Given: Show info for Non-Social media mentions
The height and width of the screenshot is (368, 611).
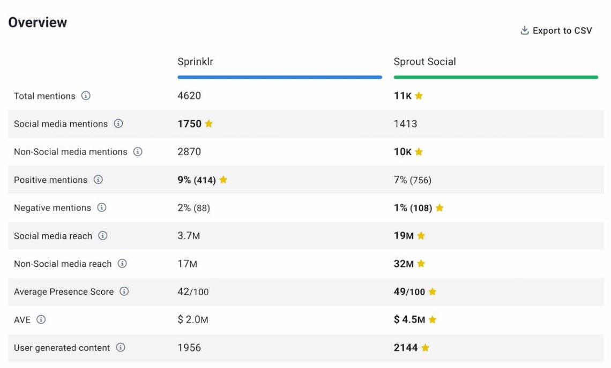Looking at the screenshot, I should (138, 152).
